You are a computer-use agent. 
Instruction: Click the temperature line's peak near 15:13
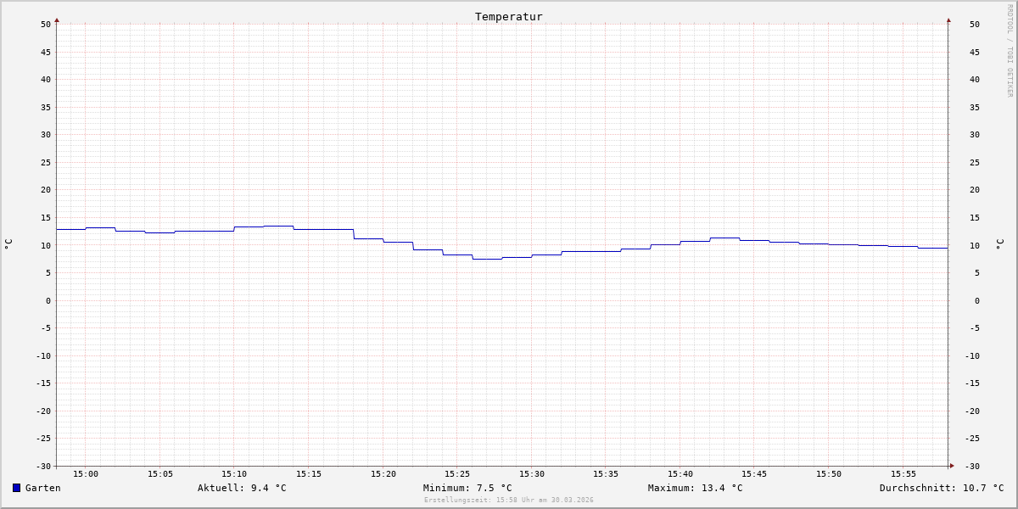(278, 226)
